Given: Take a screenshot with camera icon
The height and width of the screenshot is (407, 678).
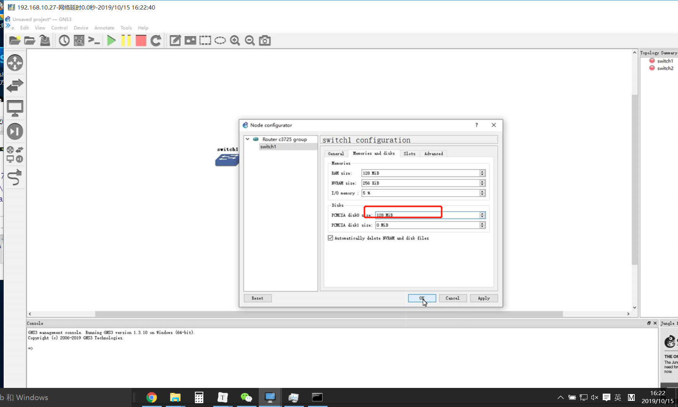Looking at the screenshot, I should coord(265,40).
